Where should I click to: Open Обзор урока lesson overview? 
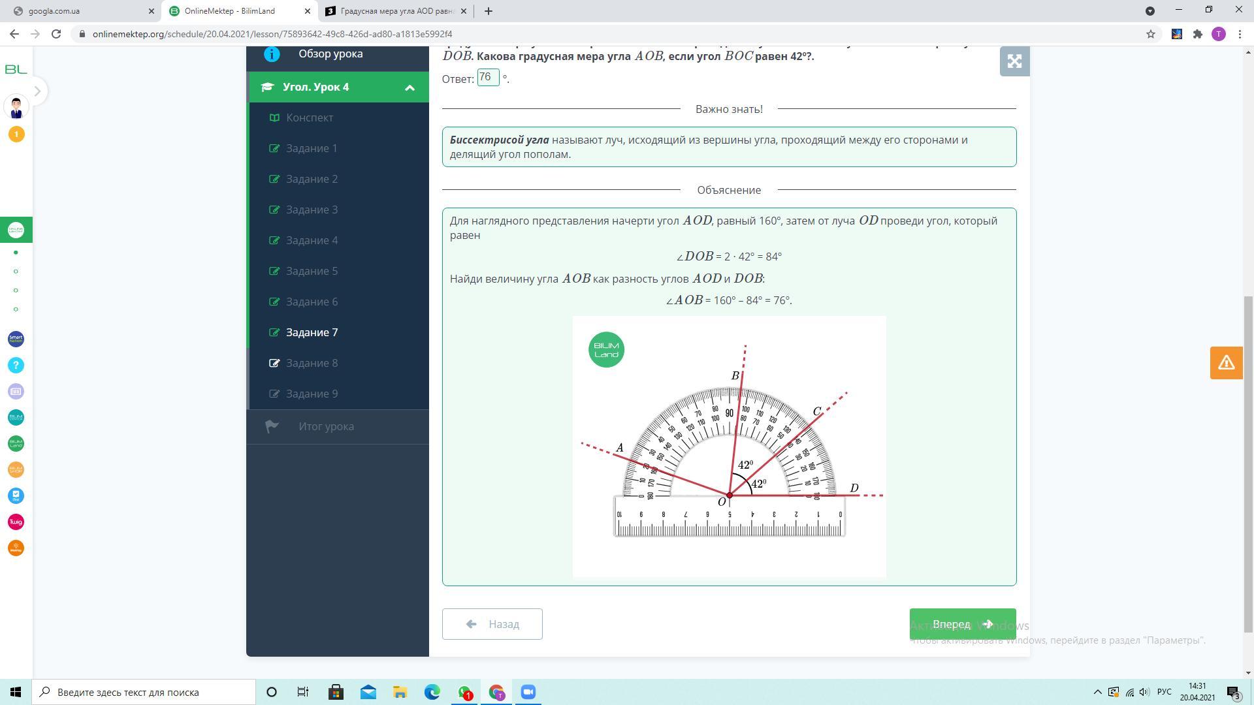tap(338, 54)
